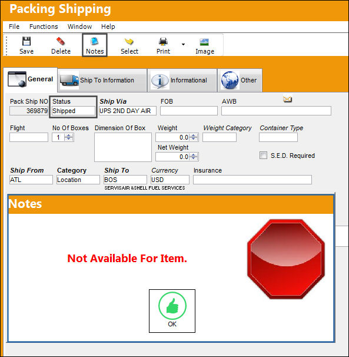Open the File menu
This screenshot has width=349, height=357.
click(x=14, y=27)
